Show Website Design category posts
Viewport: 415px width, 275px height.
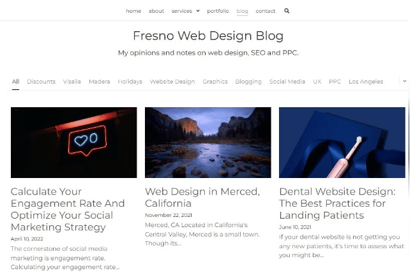(172, 82)
